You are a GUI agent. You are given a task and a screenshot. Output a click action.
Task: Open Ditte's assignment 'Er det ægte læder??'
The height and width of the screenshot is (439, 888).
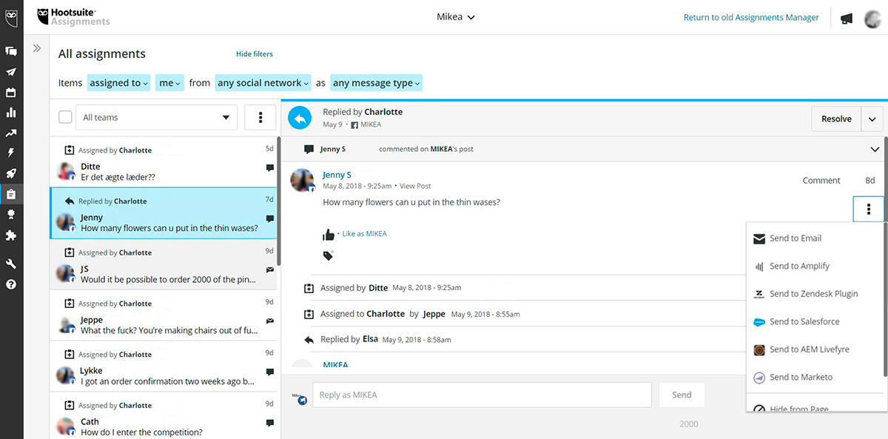[x=163, y=163]
